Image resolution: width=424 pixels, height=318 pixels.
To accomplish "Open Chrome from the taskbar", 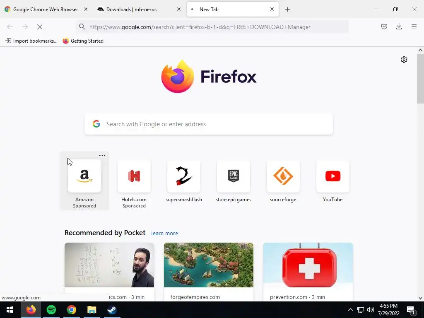I will click(x=71, y=310).
